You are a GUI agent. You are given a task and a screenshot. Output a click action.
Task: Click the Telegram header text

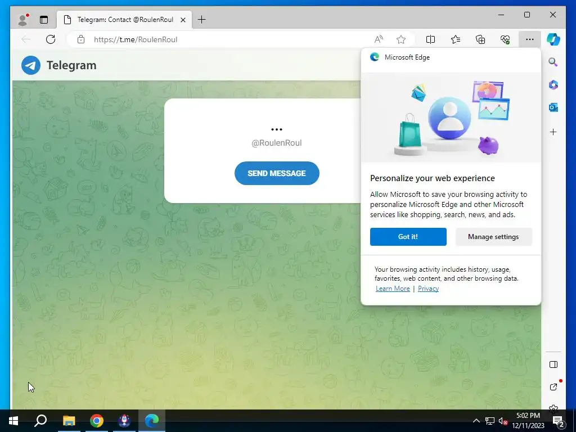(x=71, y=65)
